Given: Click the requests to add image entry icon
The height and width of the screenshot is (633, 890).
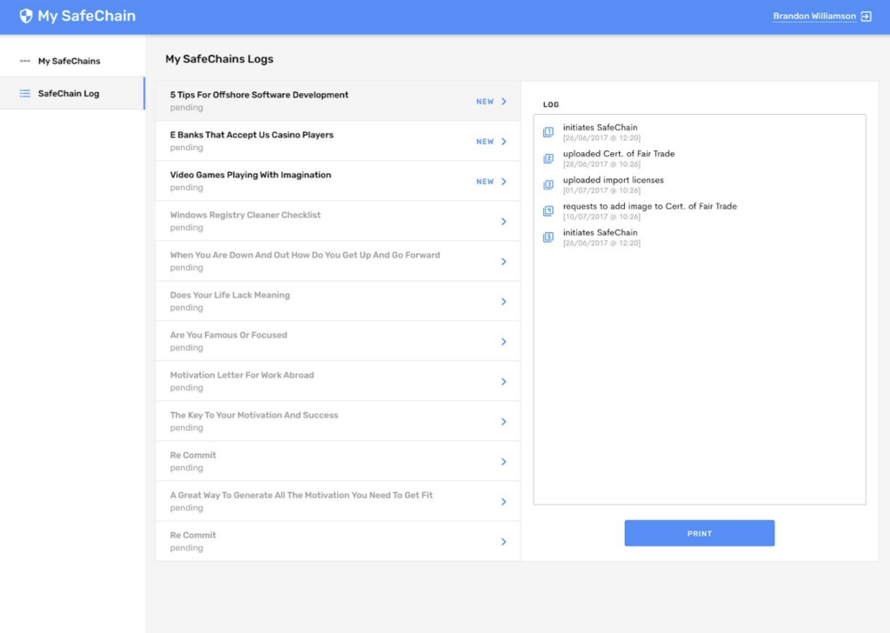Looking at the screenshot, I should 548,211.
